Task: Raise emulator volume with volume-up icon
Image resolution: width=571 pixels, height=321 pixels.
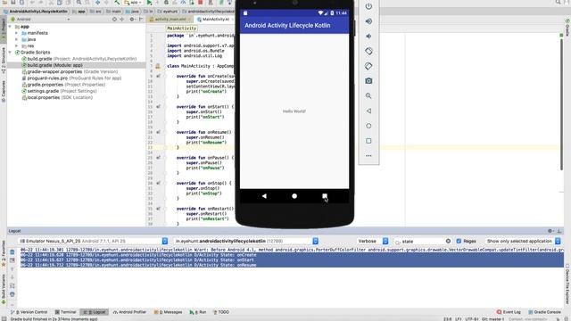Action: 368,21
